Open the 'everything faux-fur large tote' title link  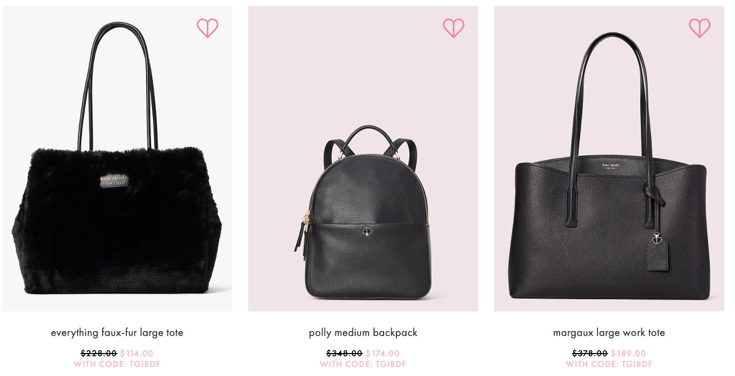(117, 333)
